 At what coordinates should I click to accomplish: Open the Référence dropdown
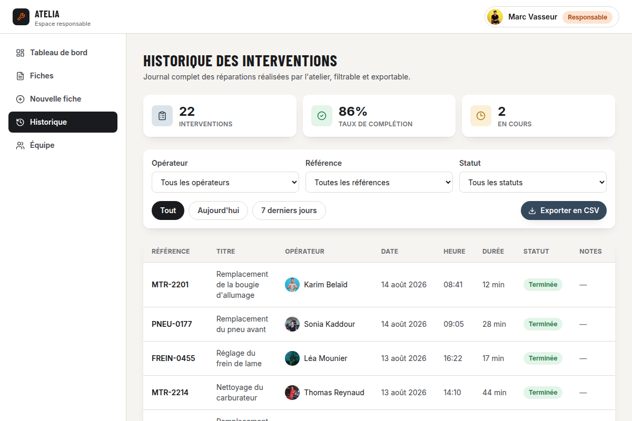(x=379, y=182)
